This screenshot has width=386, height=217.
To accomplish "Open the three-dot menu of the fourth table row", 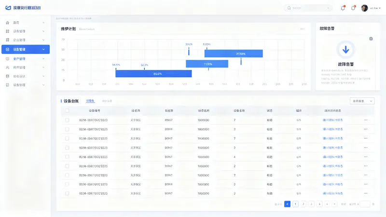I will coord(366,148).
